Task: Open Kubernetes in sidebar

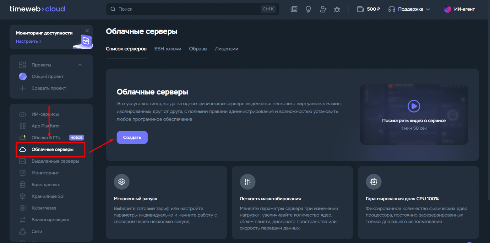Action: click(x=44, y=208)
